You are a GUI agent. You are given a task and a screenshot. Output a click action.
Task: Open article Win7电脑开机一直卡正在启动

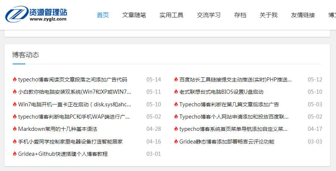click(x=75, y=104)
